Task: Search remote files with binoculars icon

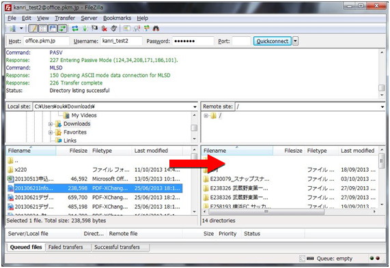Action: pyautogui.click(x=156, y=29)
